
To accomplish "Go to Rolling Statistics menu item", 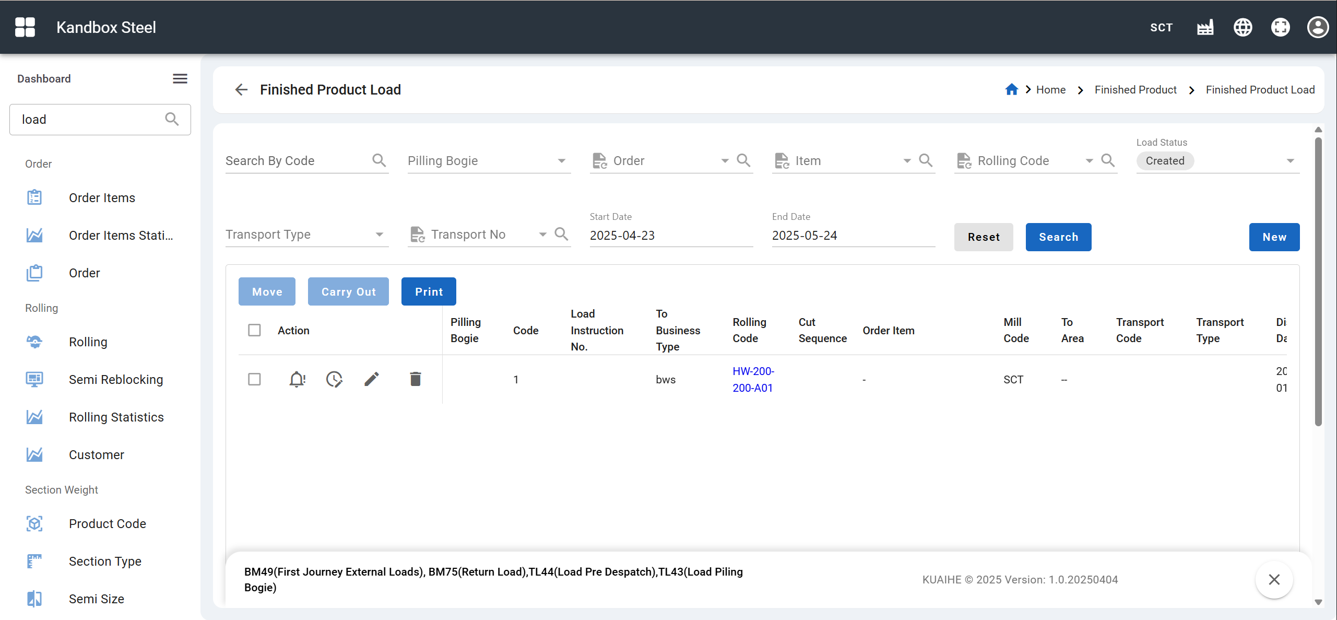I will (x=116, y=417).
